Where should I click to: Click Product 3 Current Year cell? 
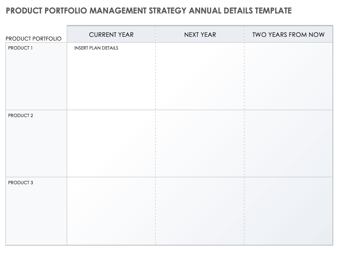pos(111,211)
